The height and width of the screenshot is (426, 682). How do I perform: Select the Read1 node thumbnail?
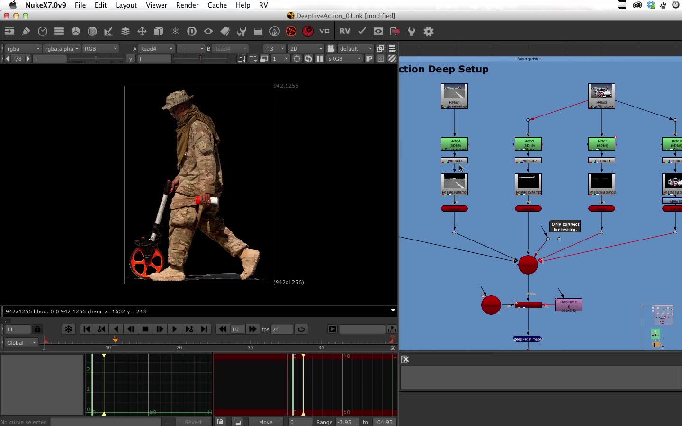point(455,96)
